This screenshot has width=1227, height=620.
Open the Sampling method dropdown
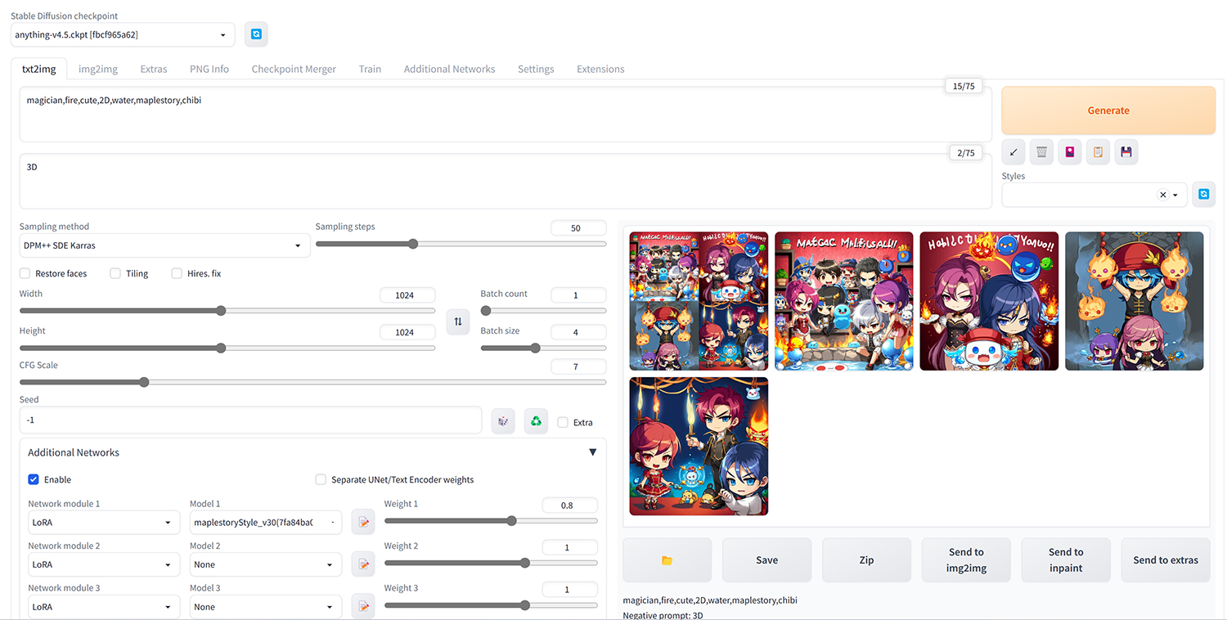click(164, 245)
